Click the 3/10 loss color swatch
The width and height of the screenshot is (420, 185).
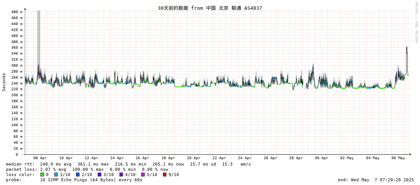99,175
